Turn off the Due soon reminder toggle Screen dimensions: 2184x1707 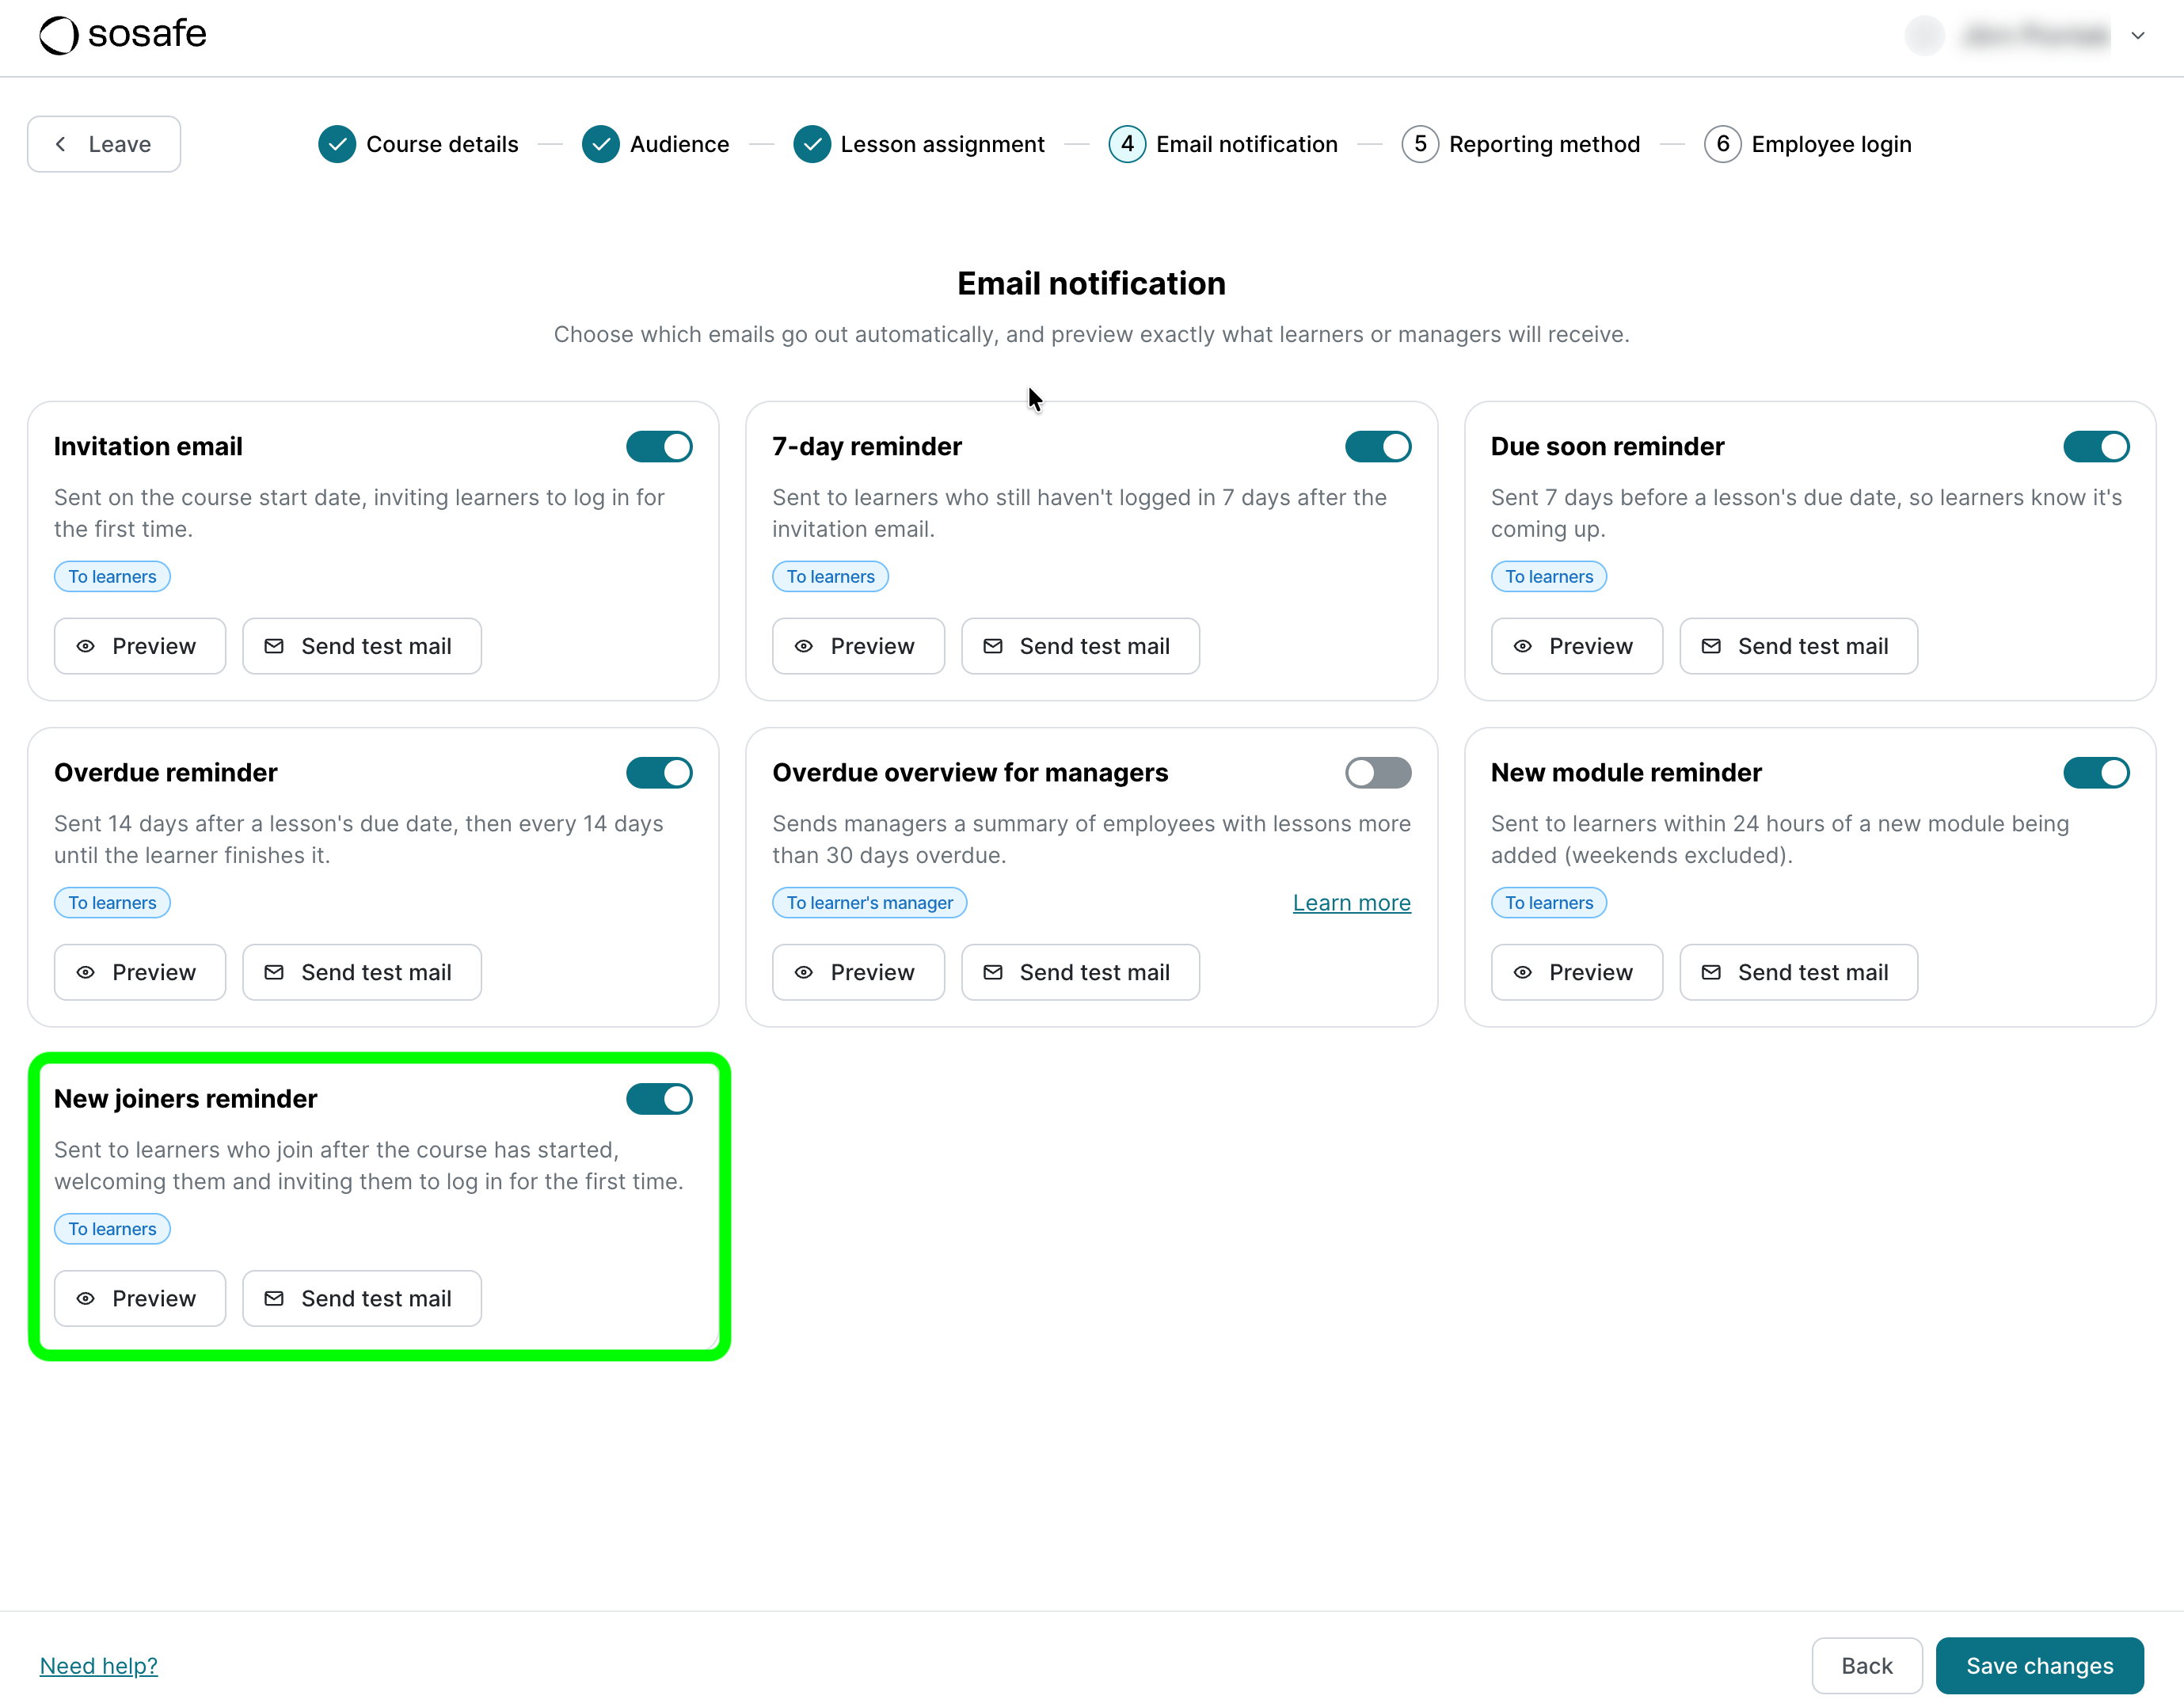pos(2096,446)
